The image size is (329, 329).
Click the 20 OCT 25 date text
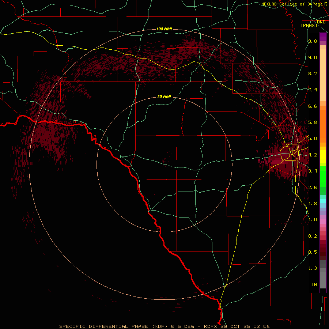coord(236,326)
